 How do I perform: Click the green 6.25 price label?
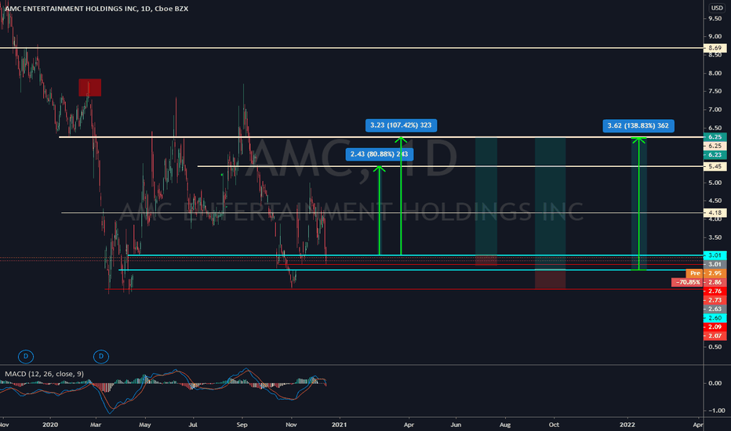pyautogui.click(x=715, y=137)
